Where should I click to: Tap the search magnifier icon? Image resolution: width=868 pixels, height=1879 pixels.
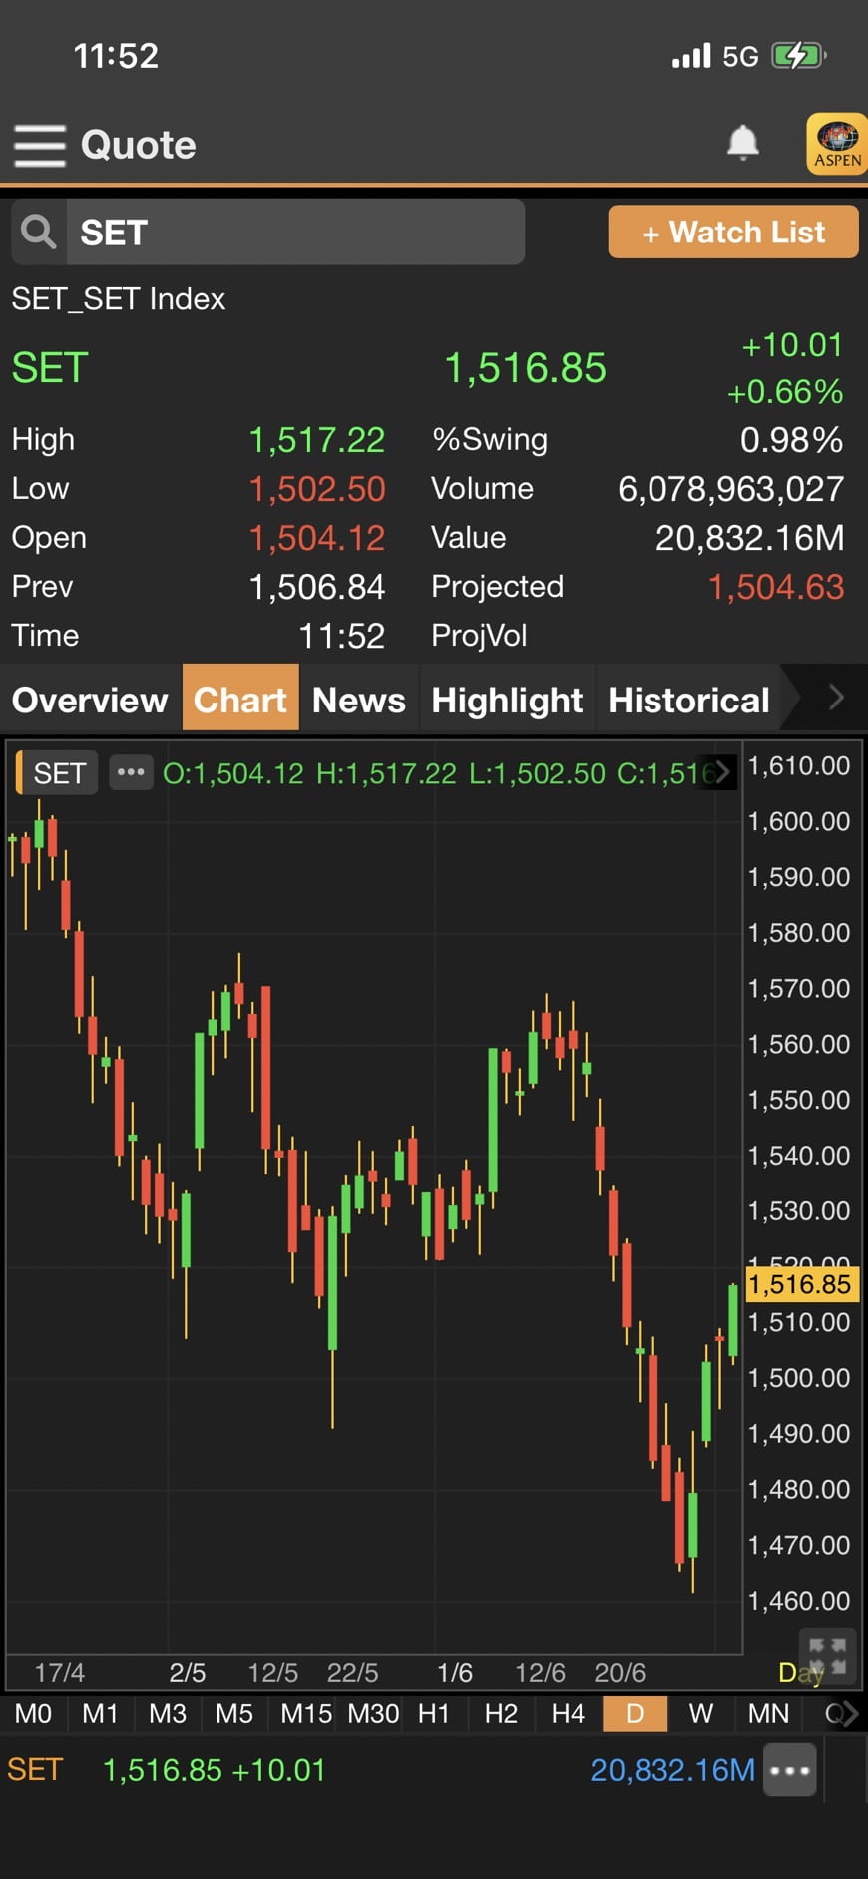point(39,232)
